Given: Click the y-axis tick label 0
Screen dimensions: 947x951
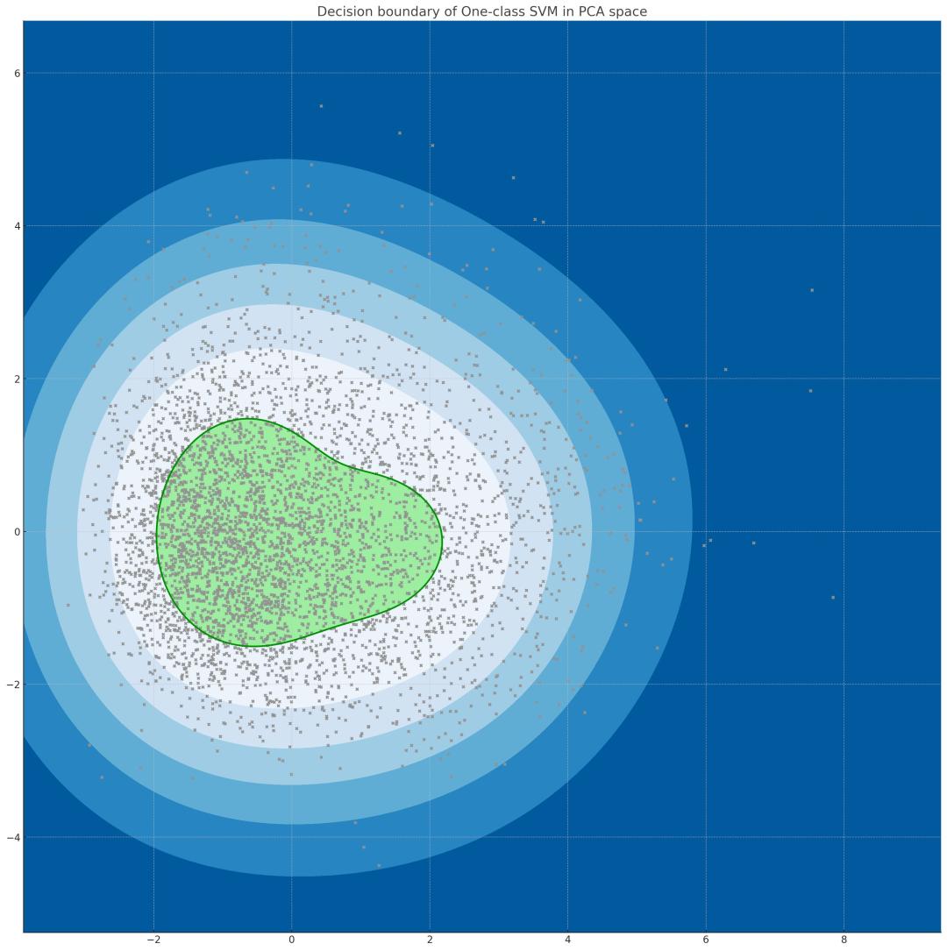Looking at the screenshot, I should tap(17, 532).
